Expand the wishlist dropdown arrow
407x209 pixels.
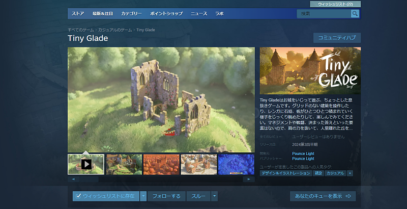click(143, 196)
